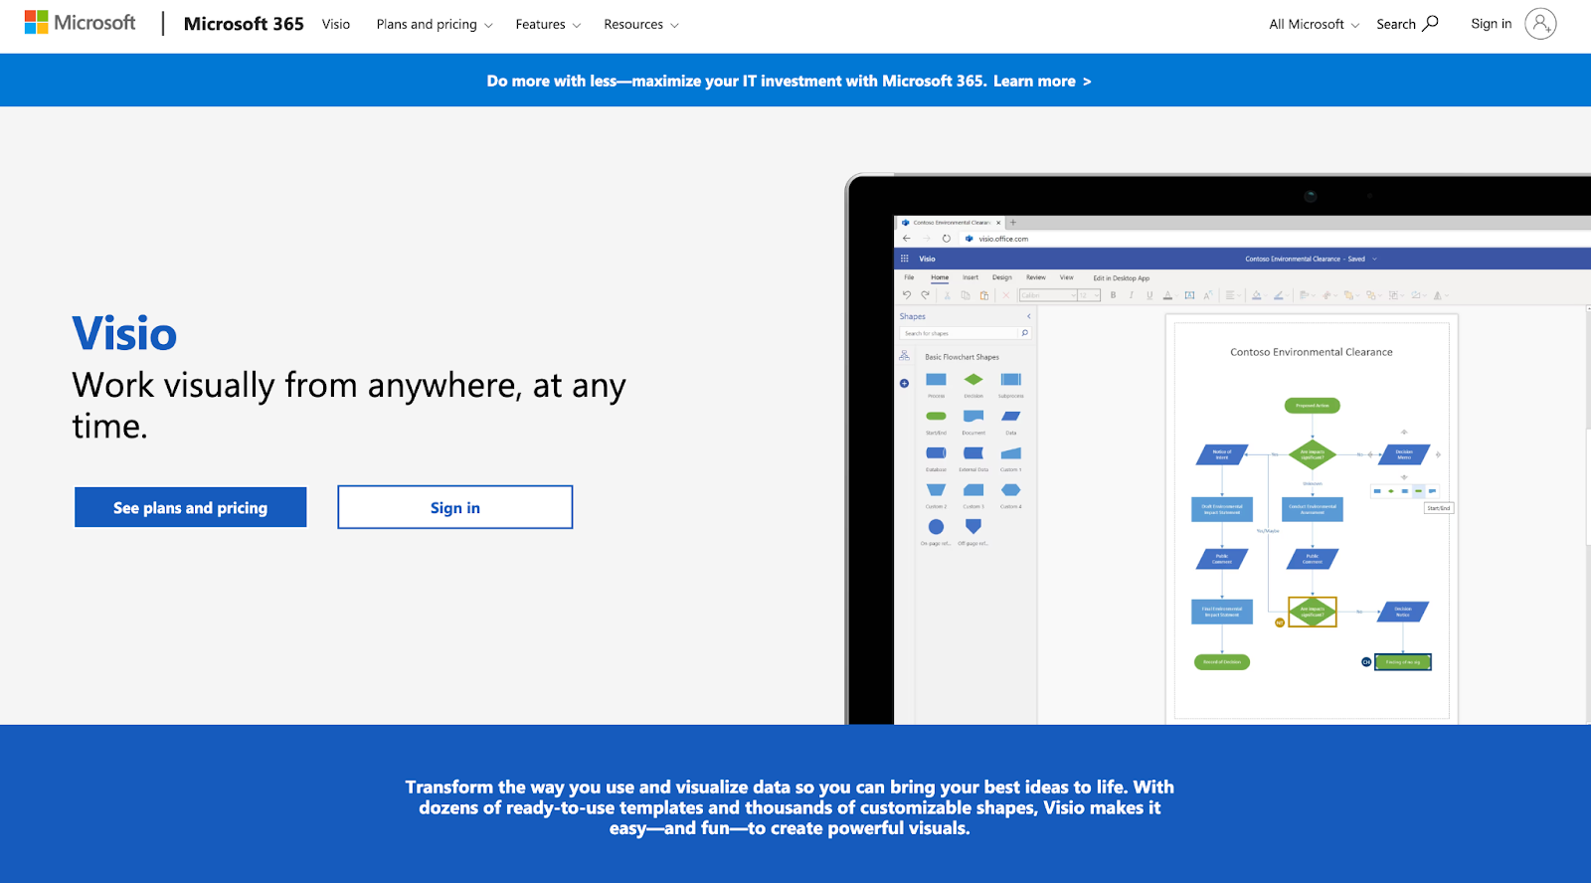This screenshot has height=883, width=1591.
Task: Click the large blue Visio heading
Action: 124,334
